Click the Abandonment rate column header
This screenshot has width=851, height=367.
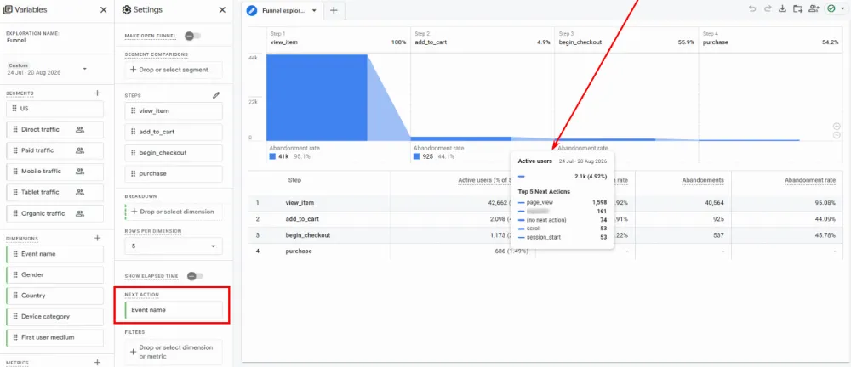click(810, 180)
